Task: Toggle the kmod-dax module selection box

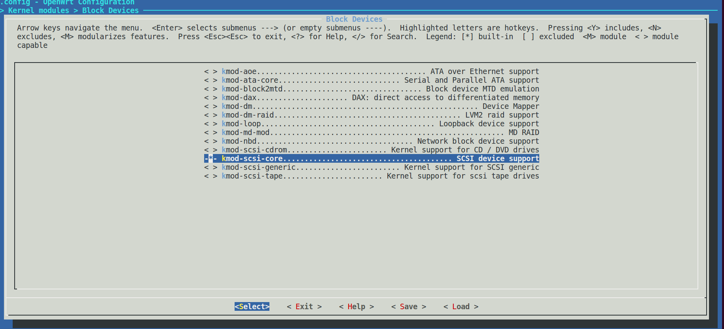Action: point(211,98)
